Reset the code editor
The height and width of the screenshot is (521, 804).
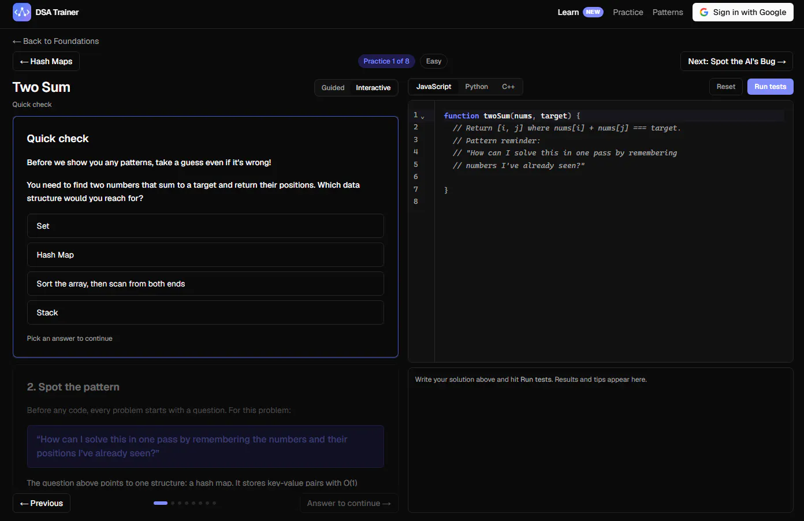point(726,87)
